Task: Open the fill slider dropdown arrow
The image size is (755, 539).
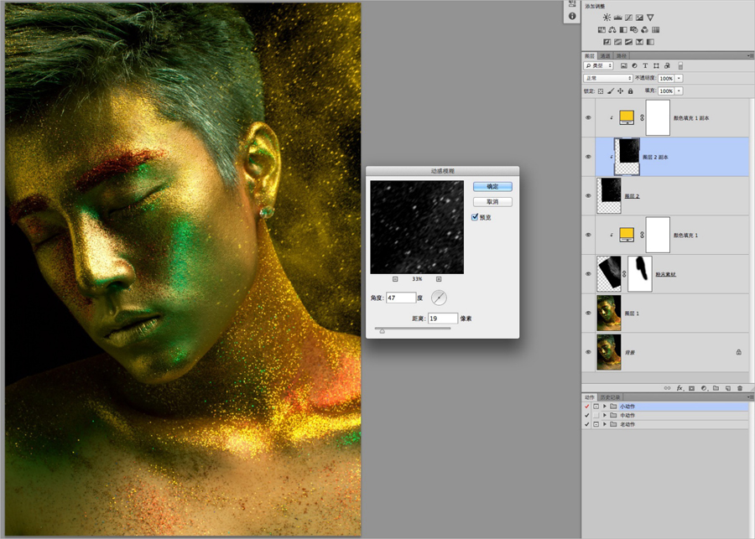Action: [x=679, y=91]
